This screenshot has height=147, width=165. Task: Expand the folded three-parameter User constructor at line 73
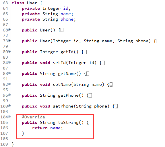(x=9, y=41)
